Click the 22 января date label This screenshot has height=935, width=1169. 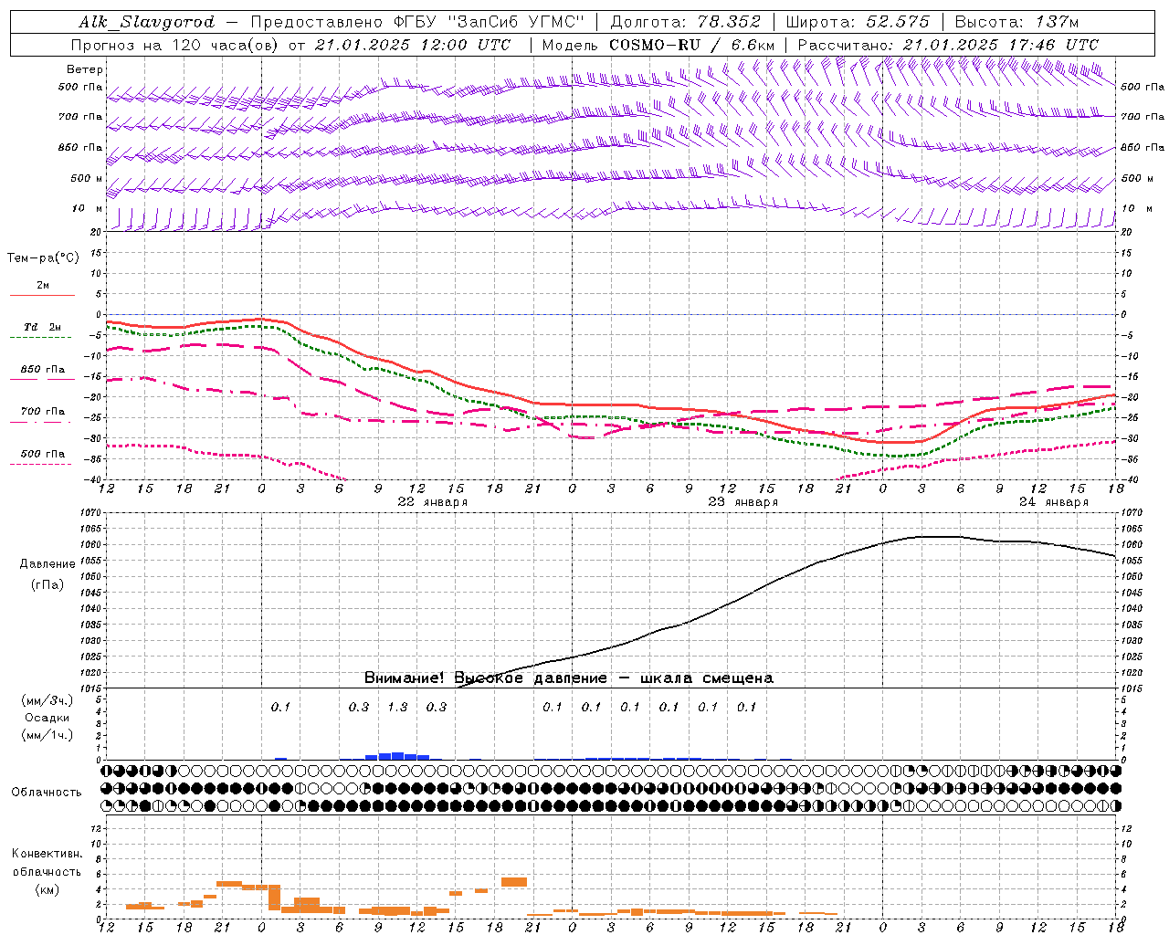pyautogui.click(x=433, y=501)
